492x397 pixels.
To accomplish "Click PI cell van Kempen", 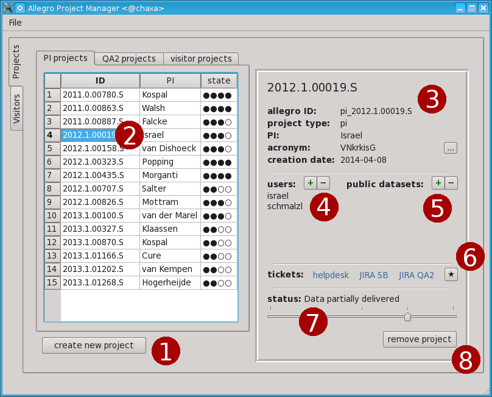I will pyautogui.click(x=170, y=269).
